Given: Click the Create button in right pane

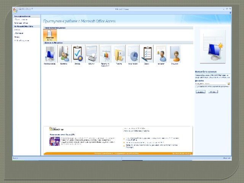Looking at the screenshot, I should coord(201,92).
